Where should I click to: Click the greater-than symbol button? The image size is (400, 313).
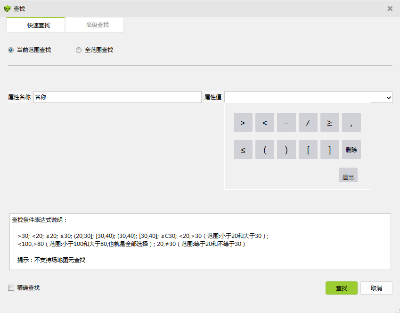coord(243,122)
